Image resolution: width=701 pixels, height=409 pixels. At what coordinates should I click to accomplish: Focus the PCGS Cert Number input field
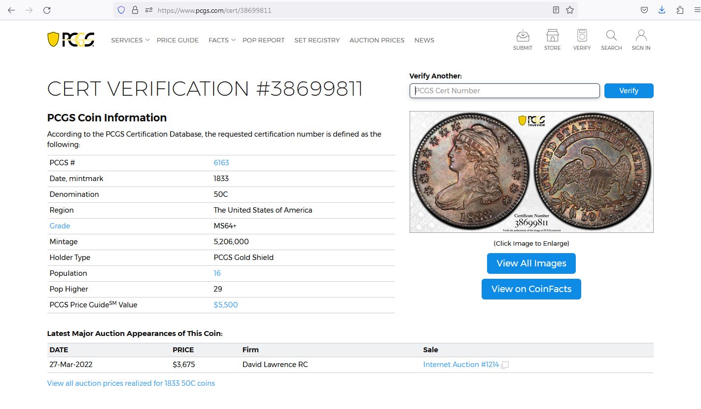pyautogui.click(x=505, y=91)
